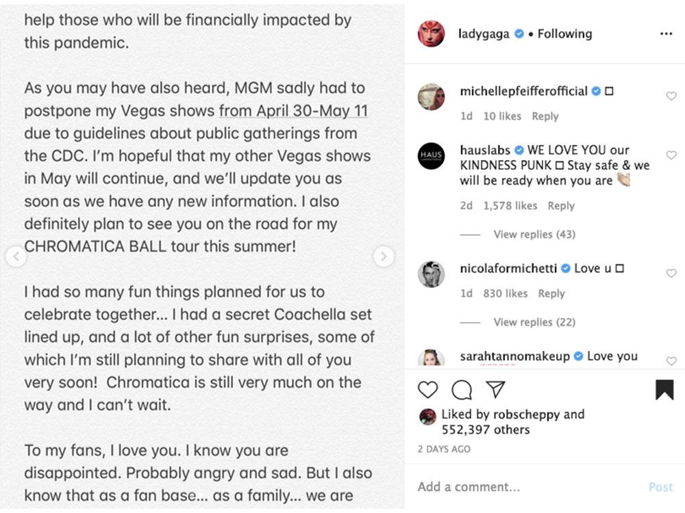Go to next slide arrow
This screenshot has width=685, height=513.
384,256
